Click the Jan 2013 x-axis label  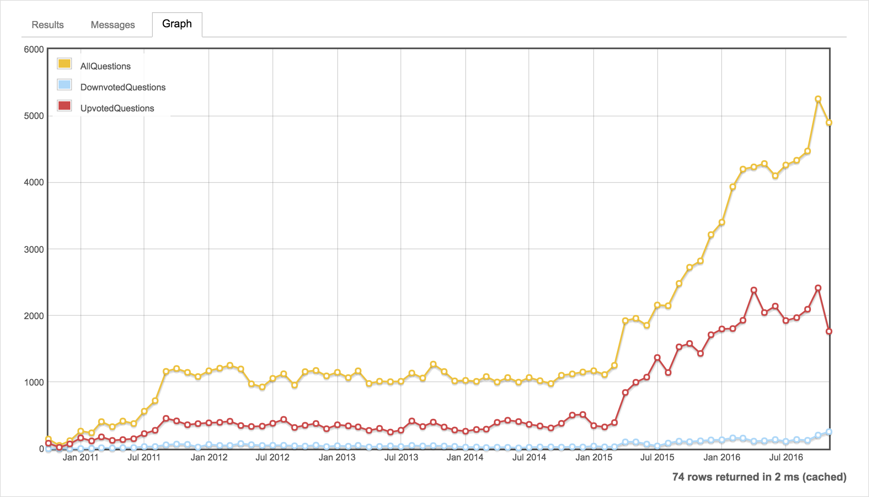point(337,457)
